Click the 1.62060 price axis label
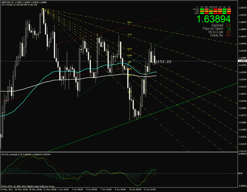Screen dimensions: 247x192 pos(243,122)
